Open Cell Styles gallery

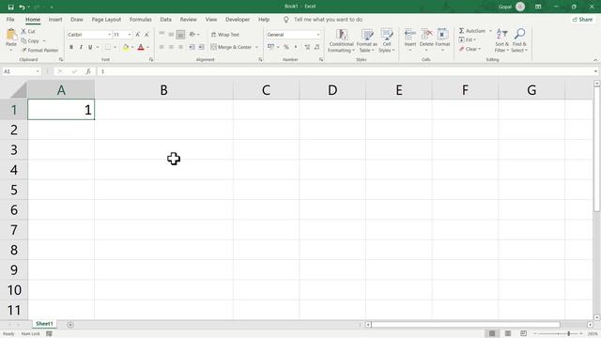(387, 40)
